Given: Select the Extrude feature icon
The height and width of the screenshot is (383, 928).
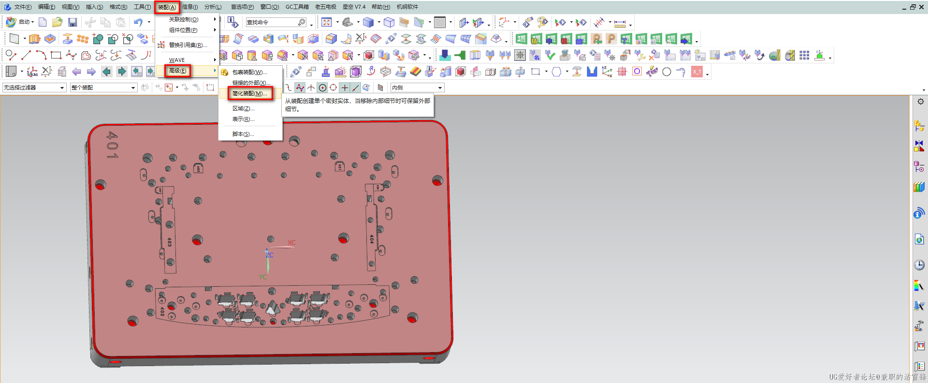Looking at the screenshot, I should (34, 39).
